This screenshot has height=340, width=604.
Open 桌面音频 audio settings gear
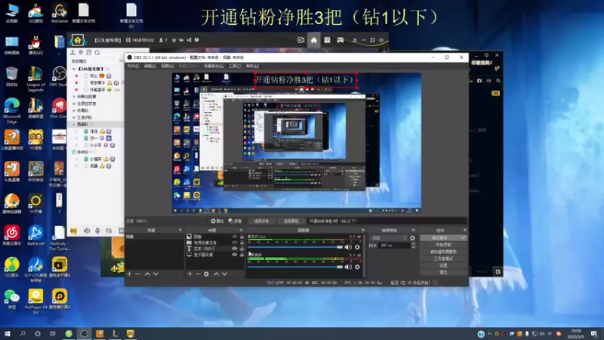point(357,267)
